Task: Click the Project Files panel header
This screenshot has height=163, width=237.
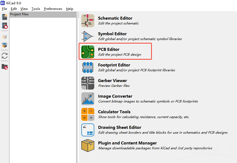Action: pyautogui.click(x=43, y=14)
